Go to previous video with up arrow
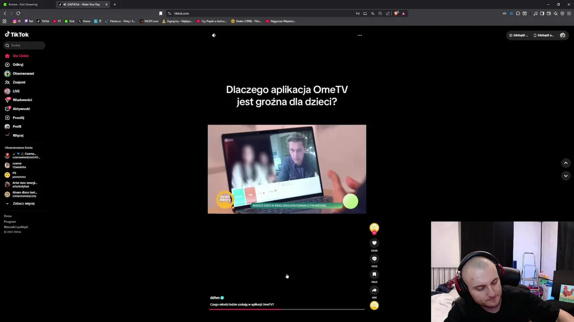 click(565, 163)
